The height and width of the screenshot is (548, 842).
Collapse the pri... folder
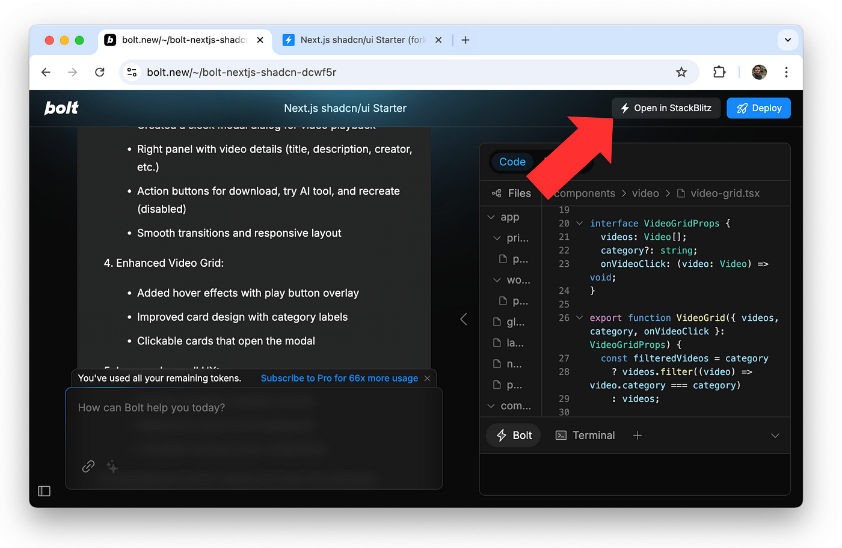[511, 238]
